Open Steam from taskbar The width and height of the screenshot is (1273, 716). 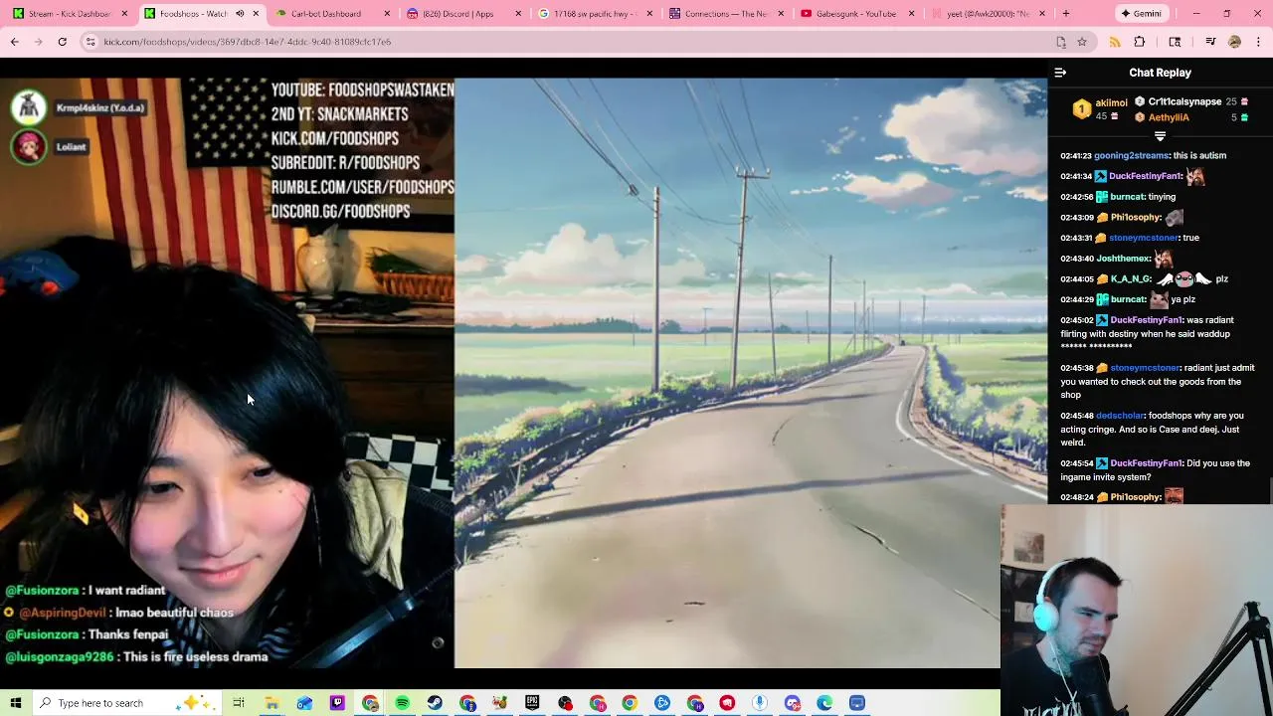coord(435,703)
